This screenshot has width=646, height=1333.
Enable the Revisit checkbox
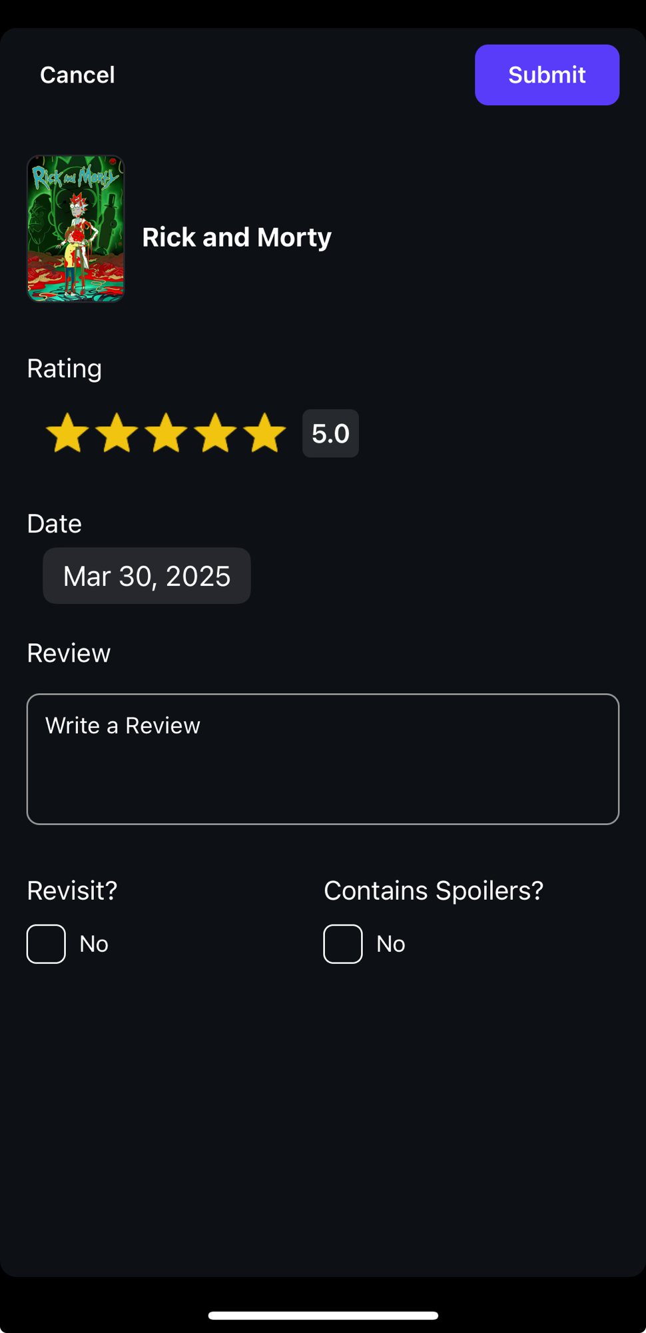click(46, 944)
